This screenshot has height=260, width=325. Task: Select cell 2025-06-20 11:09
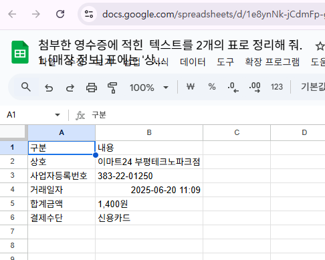click(x=149, y=190)
